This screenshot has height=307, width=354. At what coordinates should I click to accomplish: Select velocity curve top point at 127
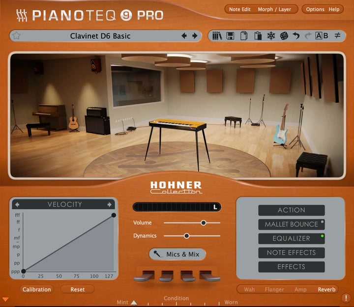[114, 215]
